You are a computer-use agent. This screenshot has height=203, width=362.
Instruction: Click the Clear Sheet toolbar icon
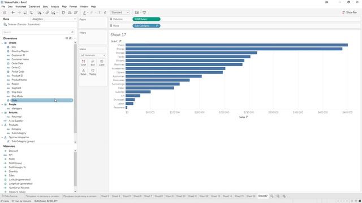pyautogui.click(x=53, y=12)
